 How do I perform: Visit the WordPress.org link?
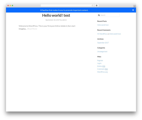(x=103, y=72)
